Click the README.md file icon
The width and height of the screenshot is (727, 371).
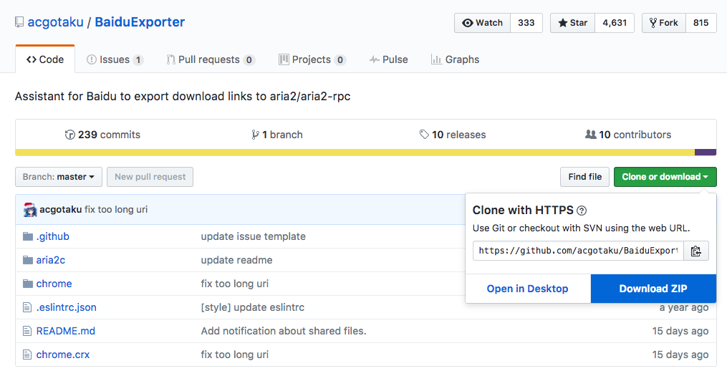click(27, 331)
